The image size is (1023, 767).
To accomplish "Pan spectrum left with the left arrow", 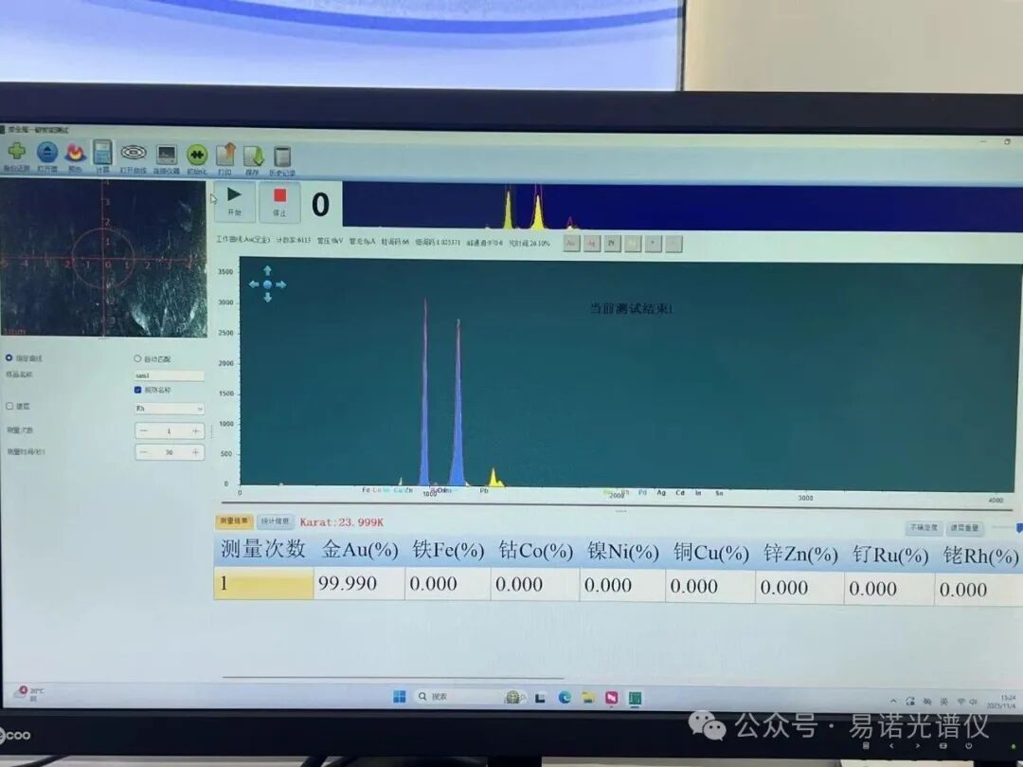I will tap(254, 284).
